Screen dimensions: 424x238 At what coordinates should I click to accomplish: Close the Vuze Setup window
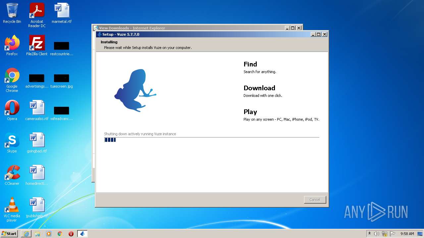(325, 34)
